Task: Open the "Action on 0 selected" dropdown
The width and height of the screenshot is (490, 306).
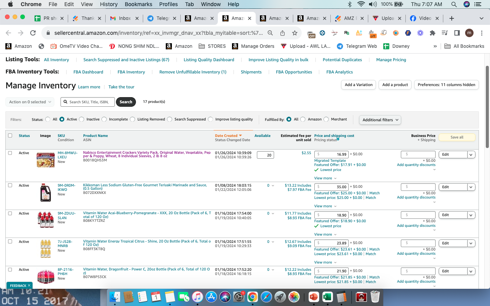Action: (x=30, y=102)
